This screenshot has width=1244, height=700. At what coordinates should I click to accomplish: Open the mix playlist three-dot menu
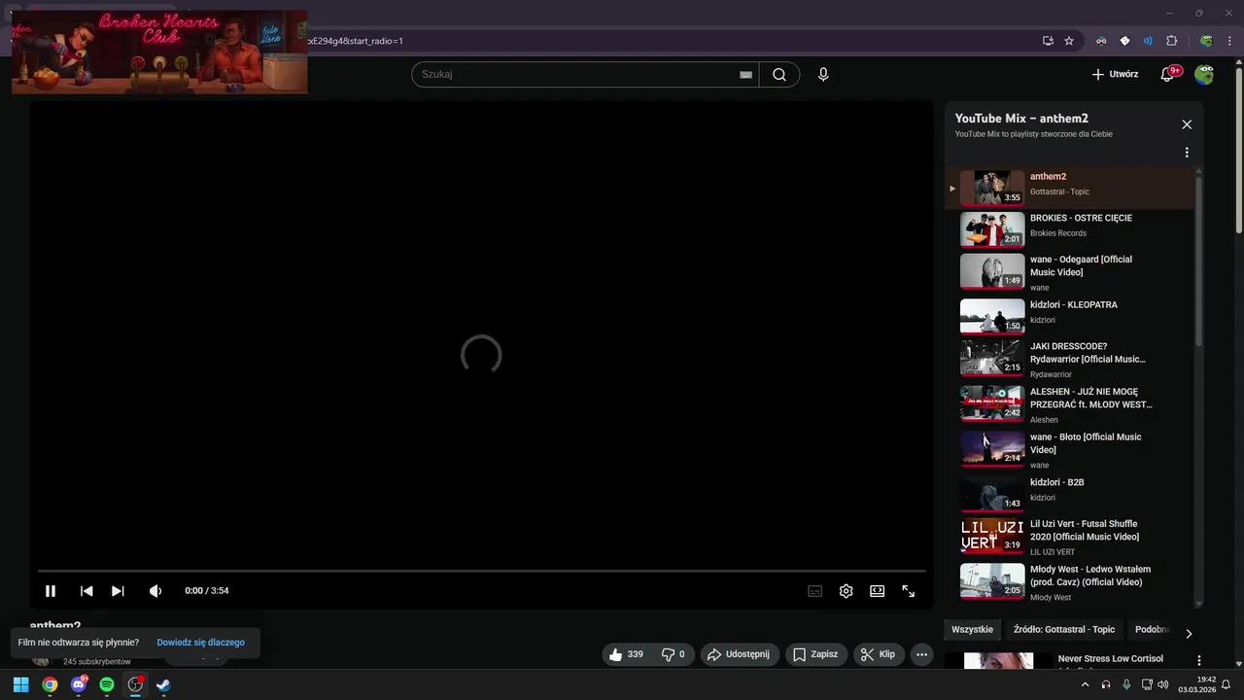tap(1187, 153)
